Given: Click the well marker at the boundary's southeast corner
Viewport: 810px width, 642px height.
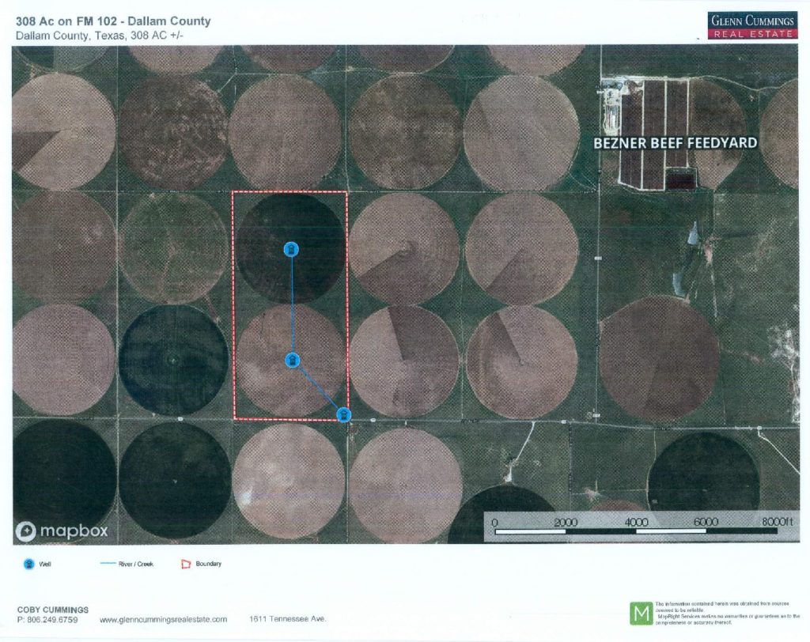Looking at the screenshot, I should pyautogui.click(x=343, y=414).
